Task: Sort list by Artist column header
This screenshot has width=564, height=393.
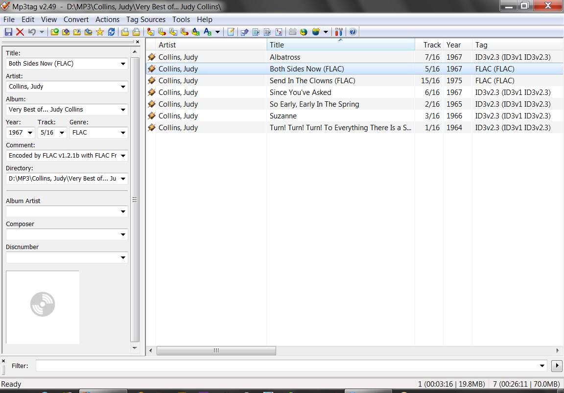Action: (x=211, y=45)
